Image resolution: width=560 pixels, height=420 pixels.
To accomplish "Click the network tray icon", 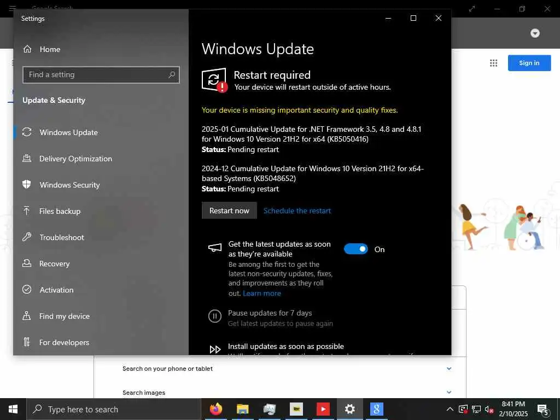I will click(476, 409).
